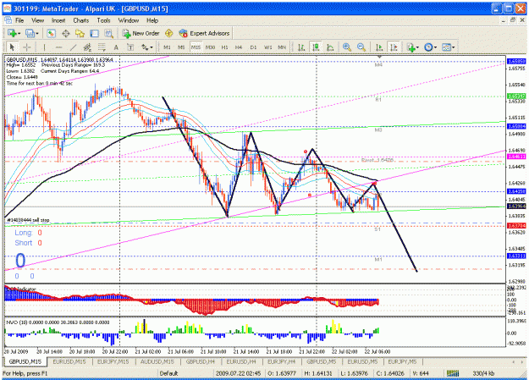Open the Tools menu
This screenshot has height=380, width=529.
[103, 20]
